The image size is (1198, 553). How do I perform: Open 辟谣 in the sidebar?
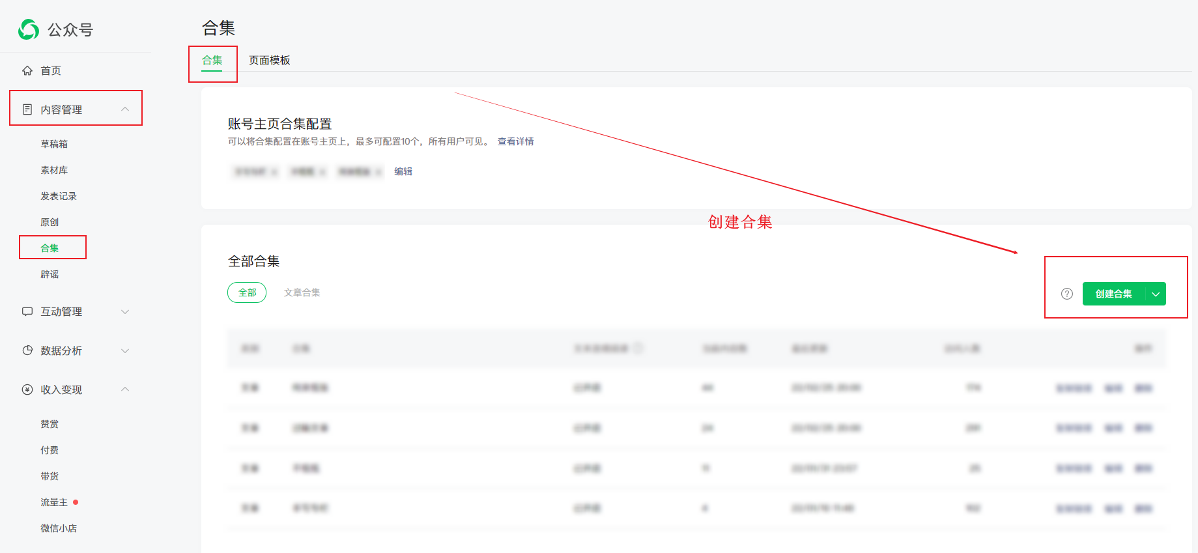pos(50,274)
